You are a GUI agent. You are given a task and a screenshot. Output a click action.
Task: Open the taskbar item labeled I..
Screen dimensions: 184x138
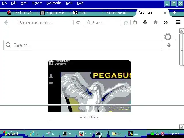click(x=51, y=134)
